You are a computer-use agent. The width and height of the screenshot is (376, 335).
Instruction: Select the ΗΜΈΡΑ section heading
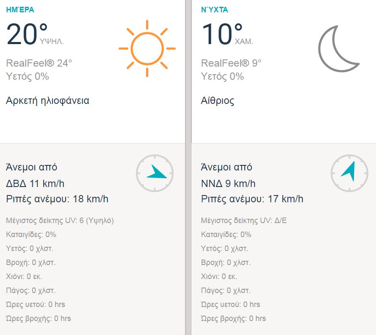(x=20, y=10)
